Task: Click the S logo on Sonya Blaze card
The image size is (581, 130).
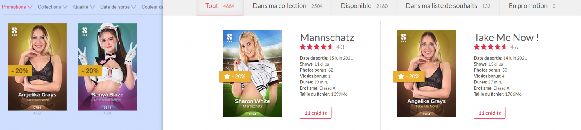Action: (85, 31)
